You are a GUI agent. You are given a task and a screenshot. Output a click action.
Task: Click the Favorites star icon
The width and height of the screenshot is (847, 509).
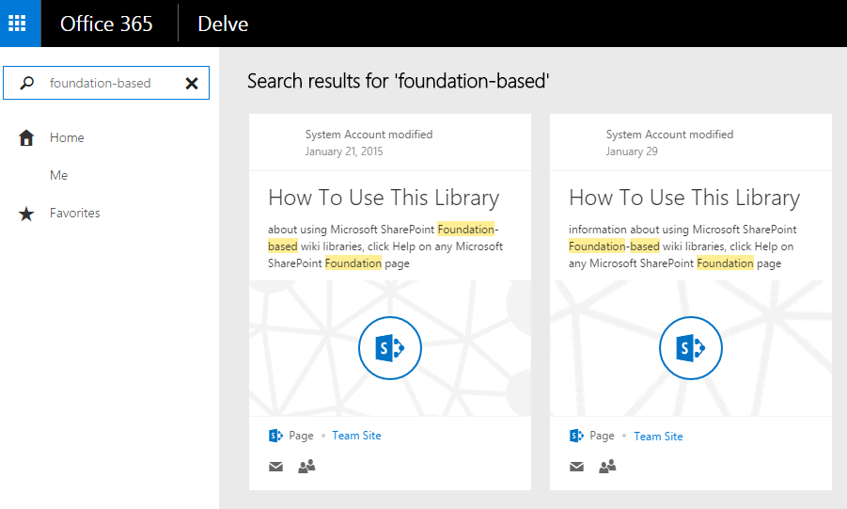pos(27,214)
